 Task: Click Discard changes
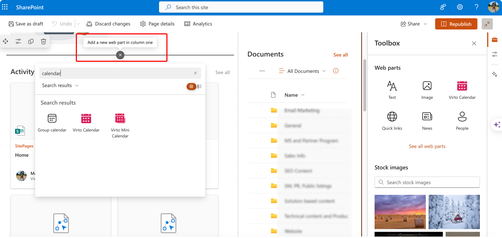point(108,24)
